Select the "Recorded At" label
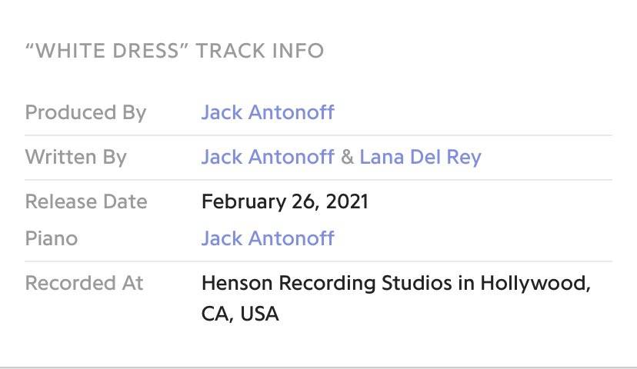The height and width of the screenshot is (369, 637). click(x=84, y=283)
